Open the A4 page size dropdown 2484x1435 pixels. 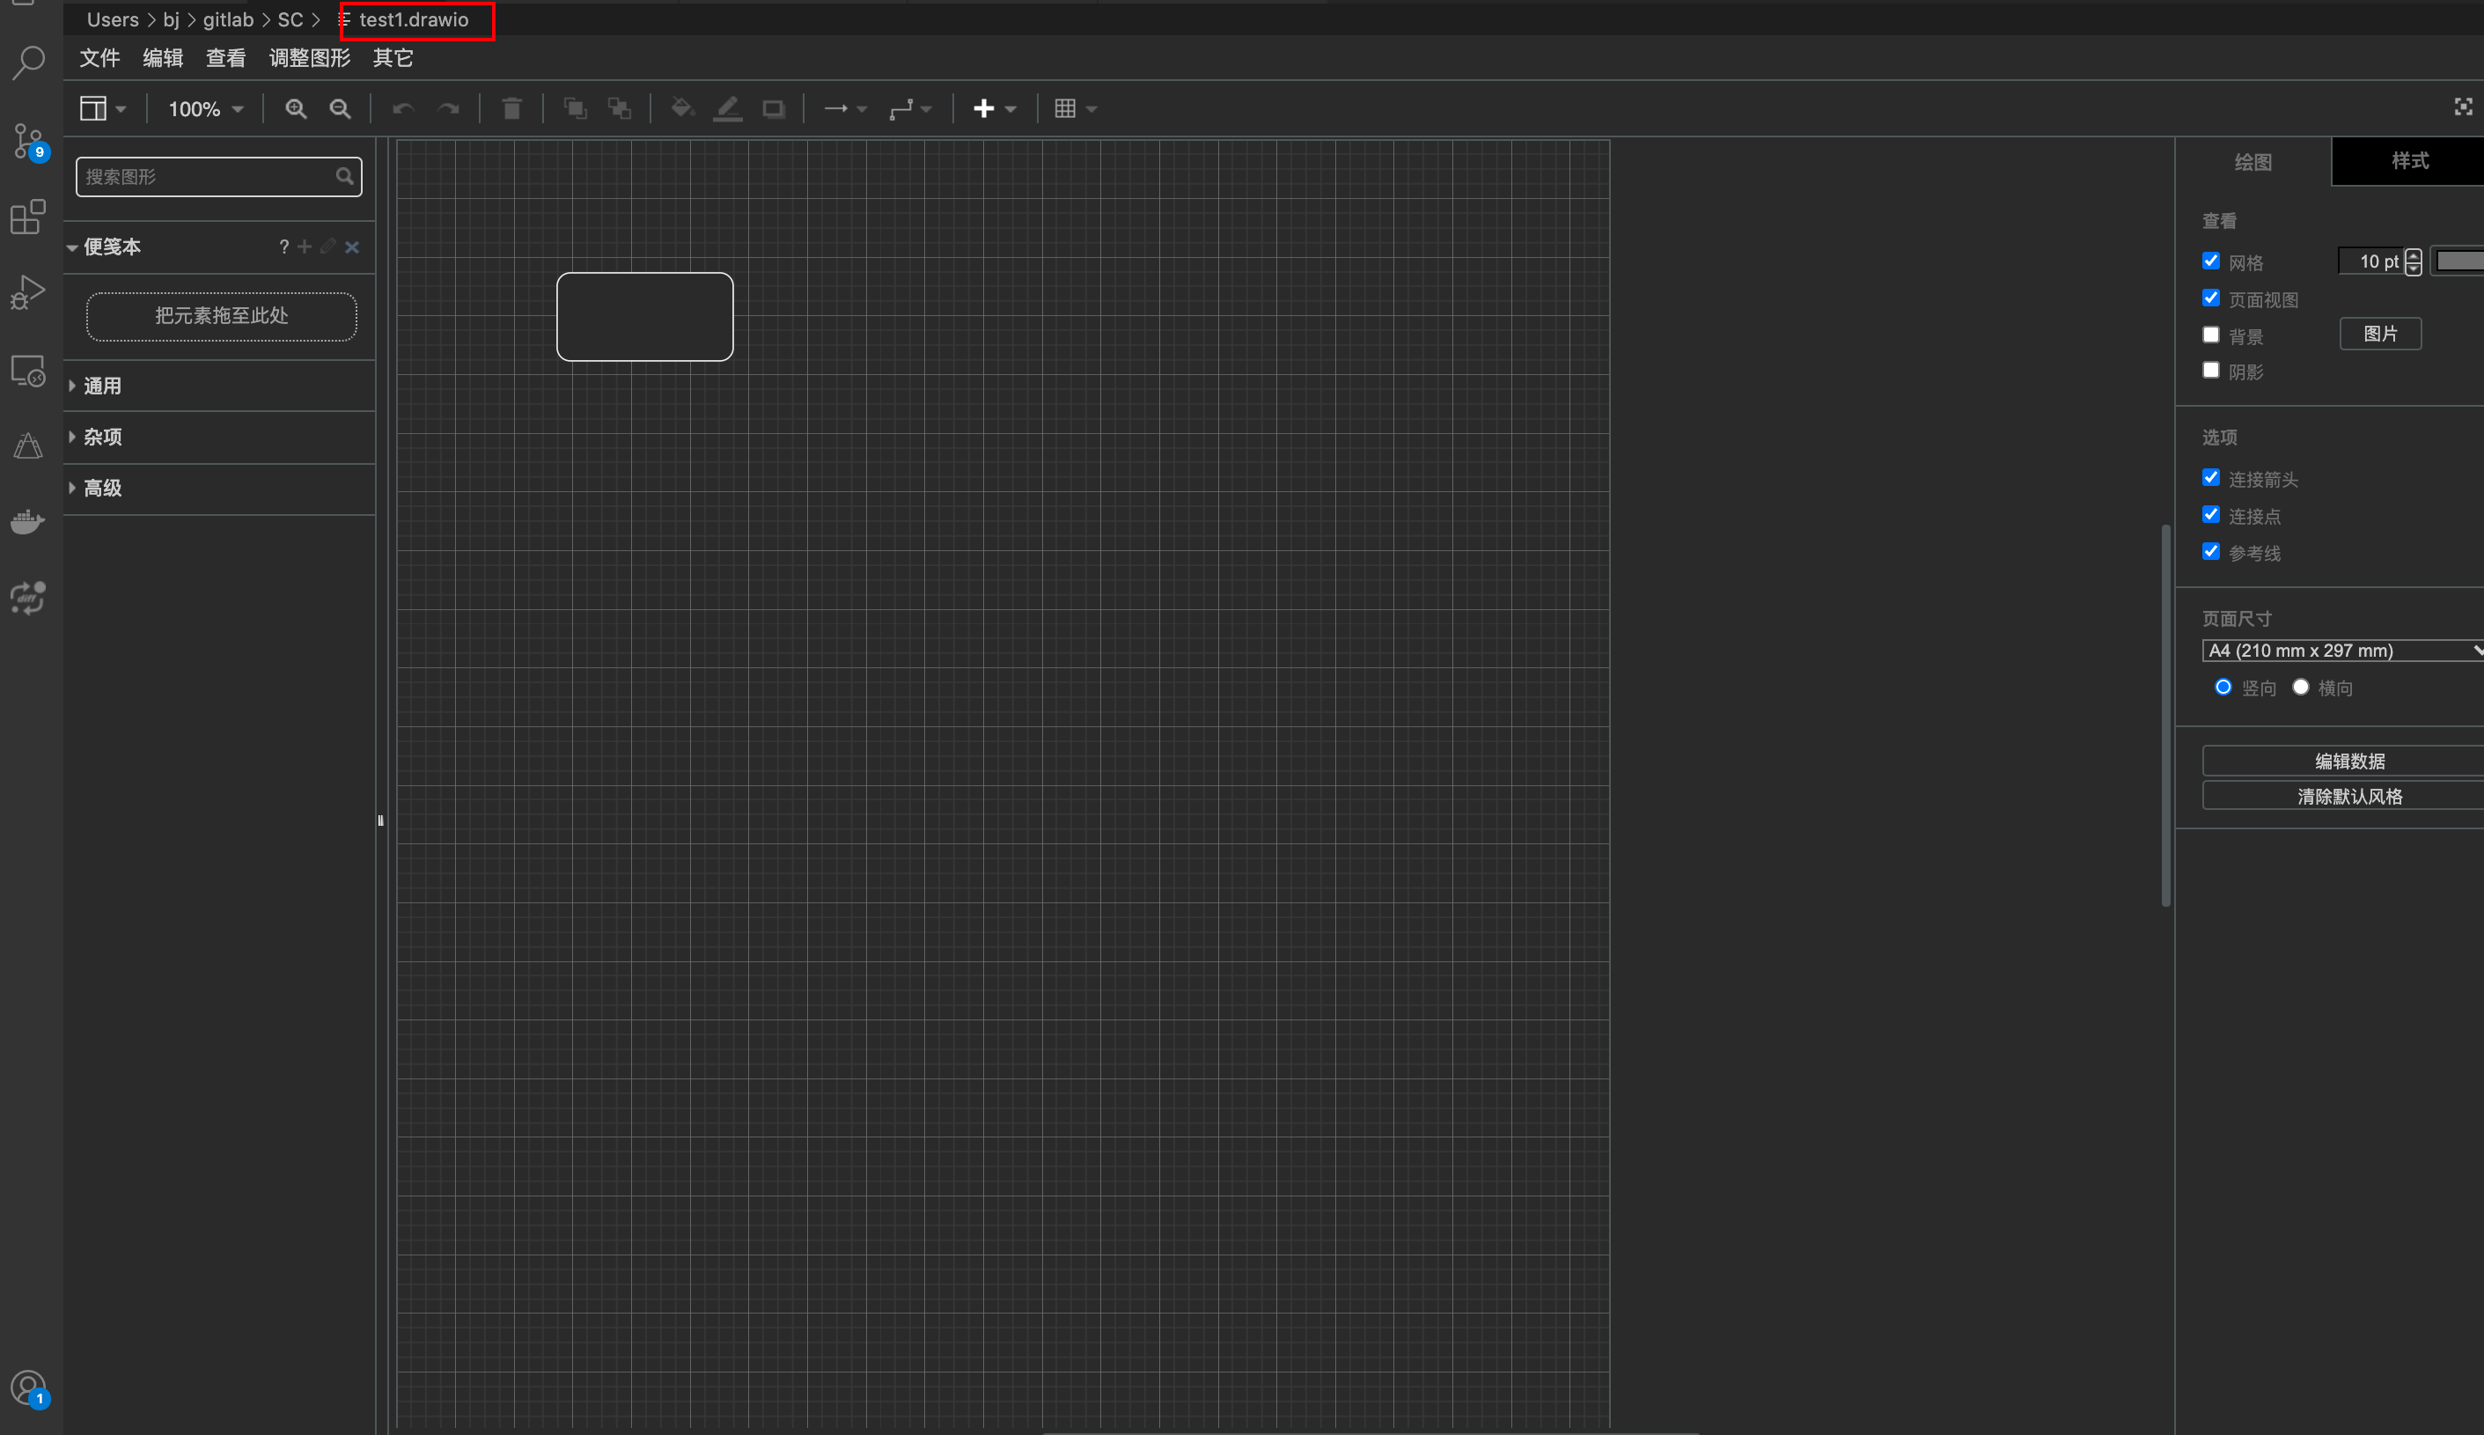[x=2343, y=651]
